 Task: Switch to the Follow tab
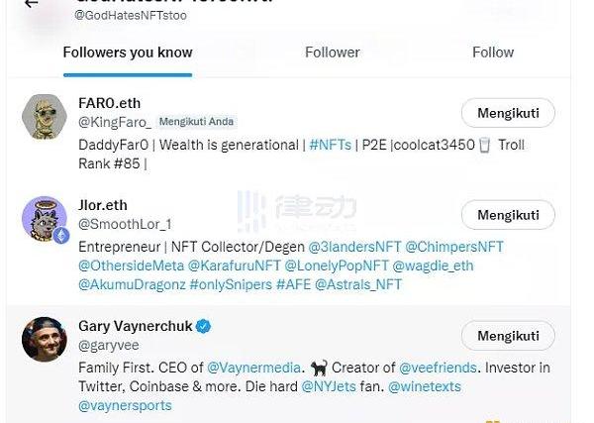[x=493, y=53]
